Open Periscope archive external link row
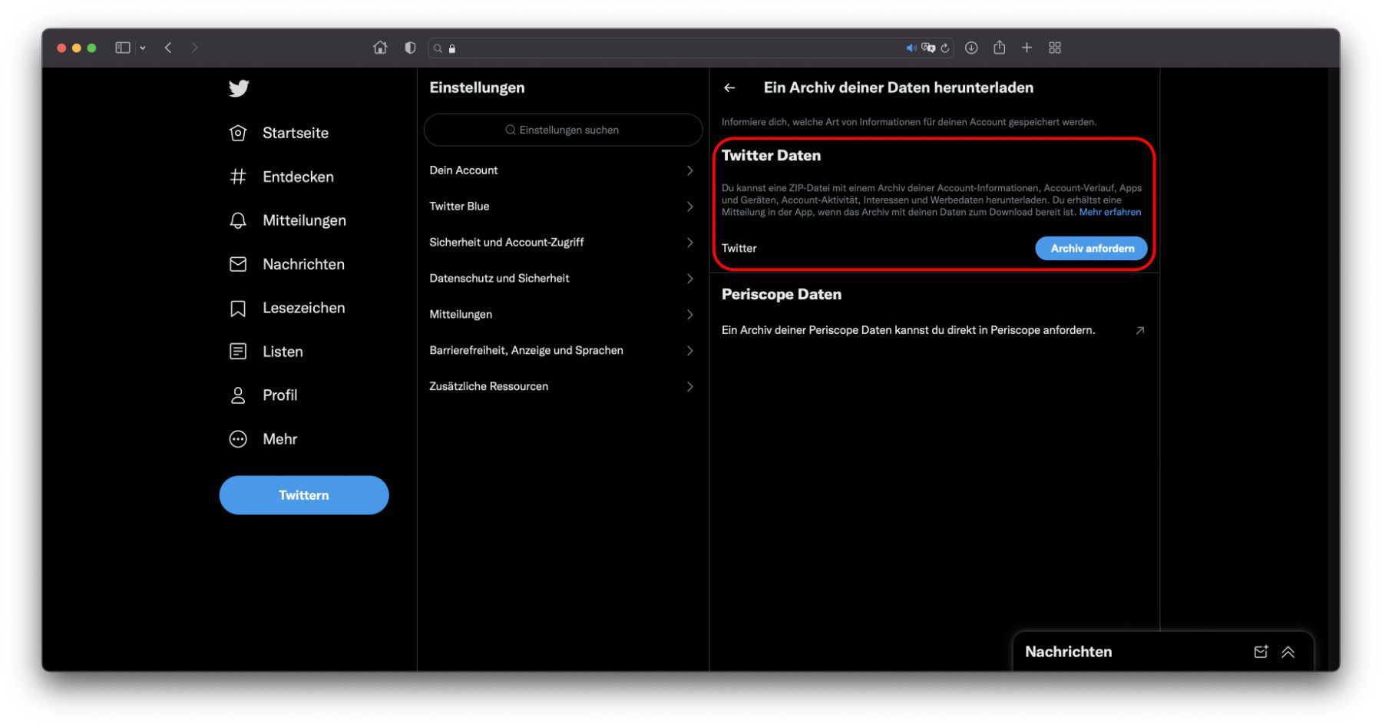Screen dimensions: 1382x727 (932, 330)
